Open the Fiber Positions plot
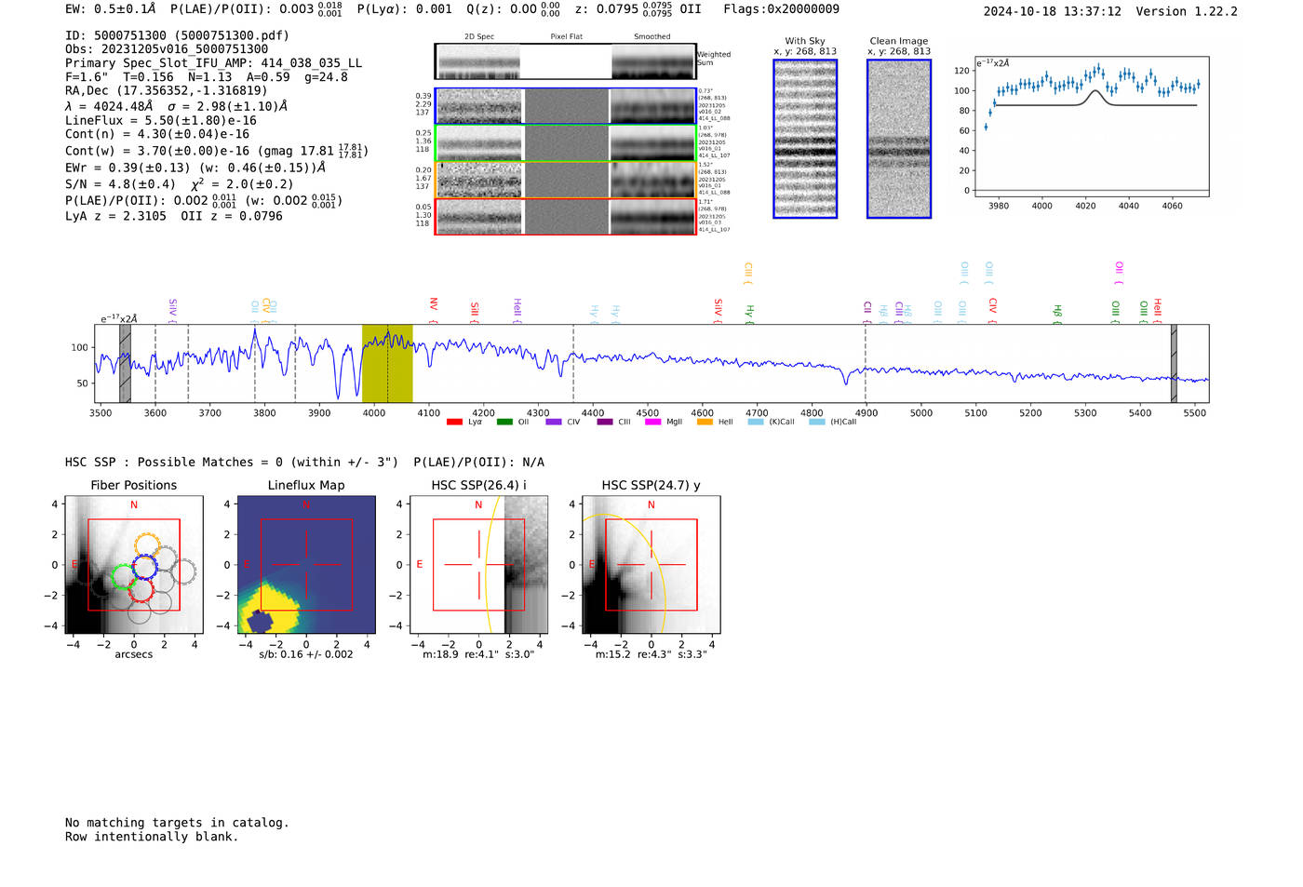This screenshot has width=1303, height=887. [x=133, y=565]
